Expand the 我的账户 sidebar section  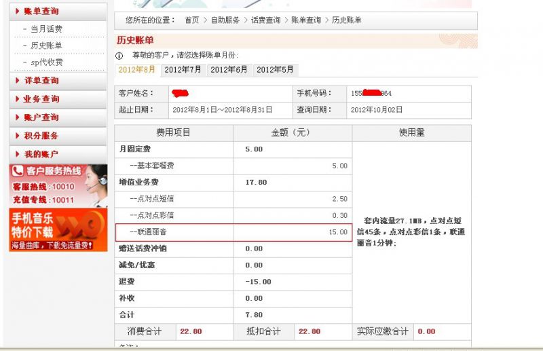pos(41,154)
